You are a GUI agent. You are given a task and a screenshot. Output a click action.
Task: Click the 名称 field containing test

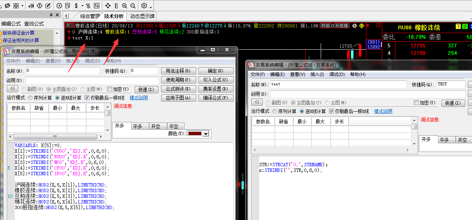pyautogui.click(x=338, y=84)
